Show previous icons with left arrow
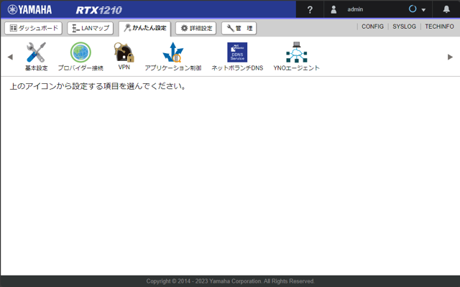 [x=10, y=57]
